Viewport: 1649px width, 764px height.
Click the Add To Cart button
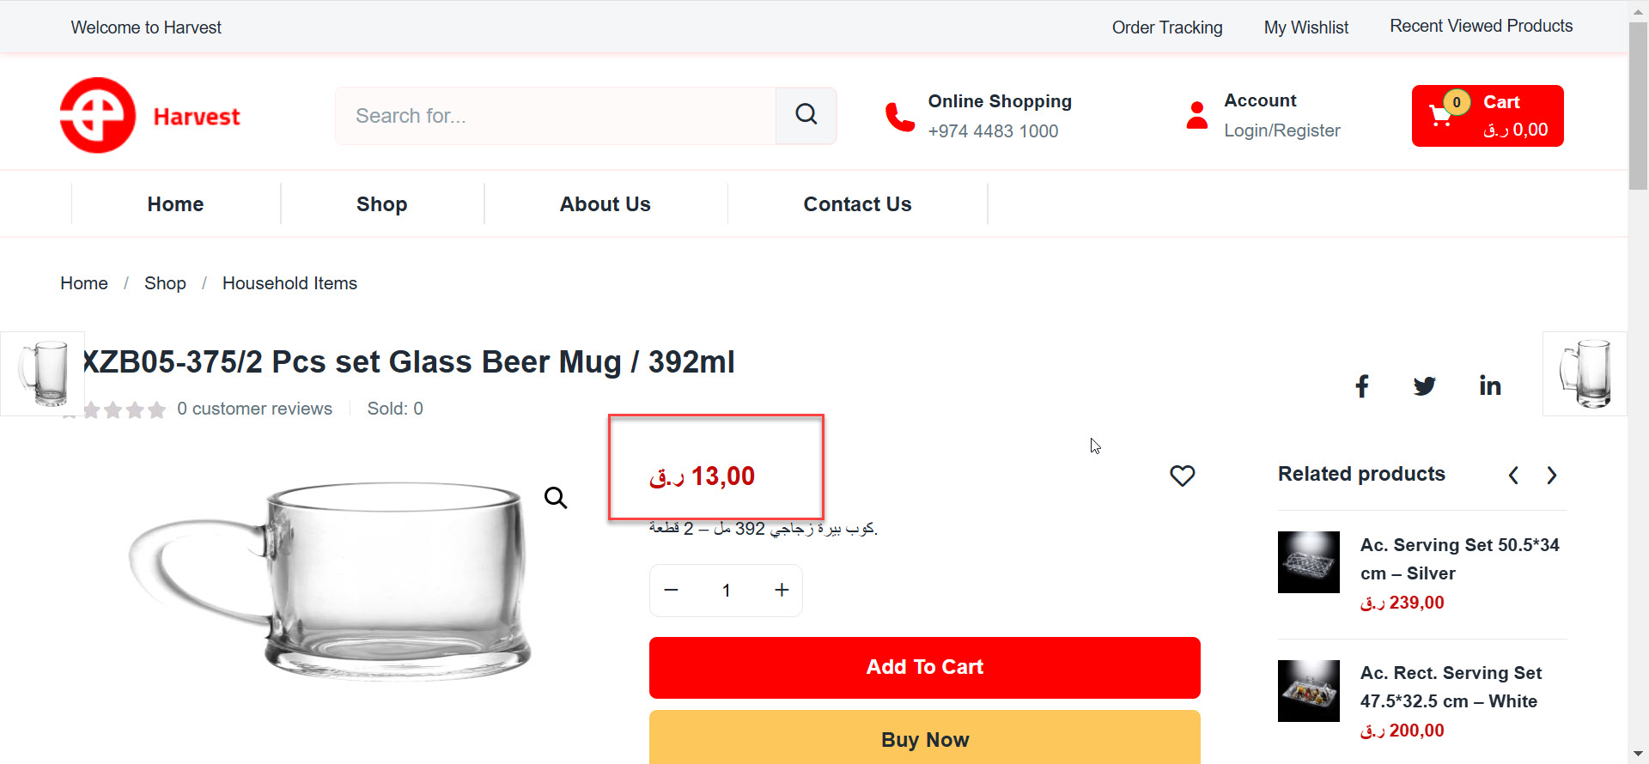925,667
